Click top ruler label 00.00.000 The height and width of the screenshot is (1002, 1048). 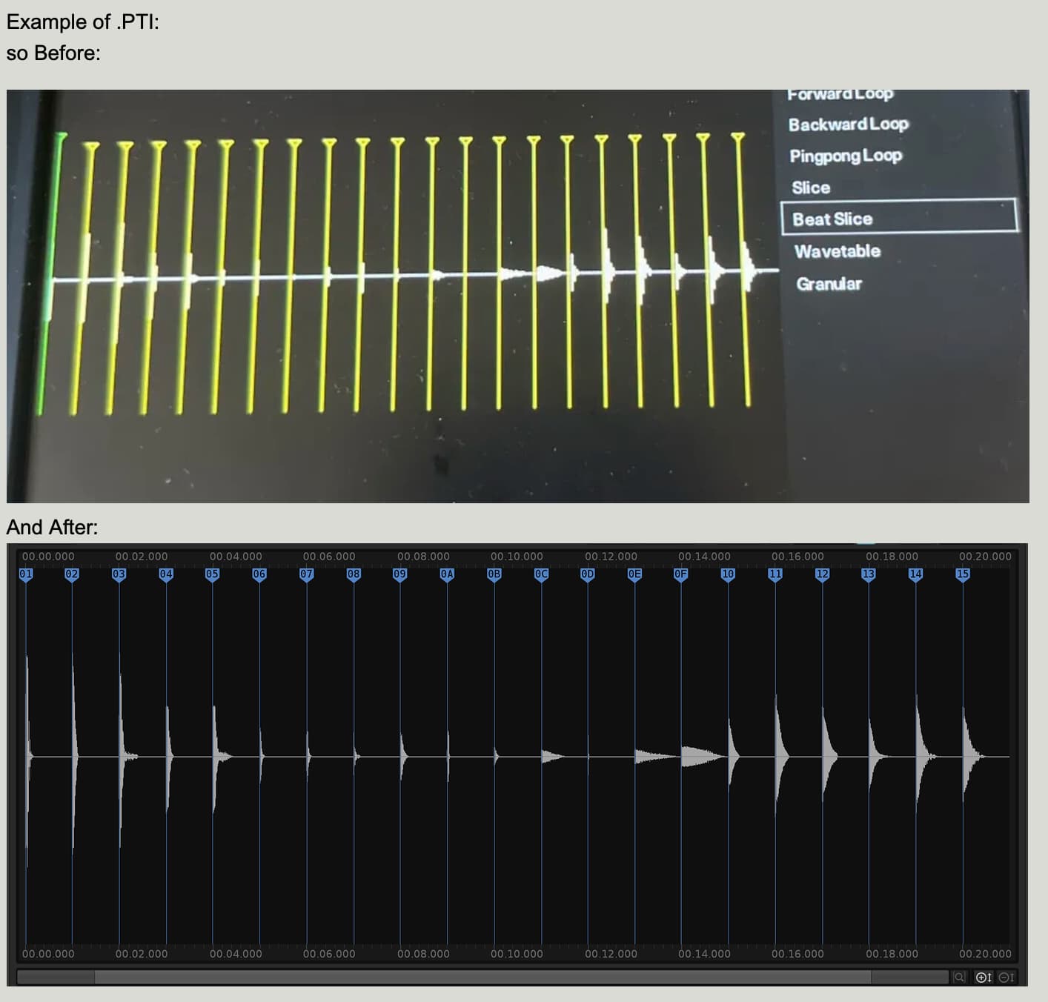(48, 556)
